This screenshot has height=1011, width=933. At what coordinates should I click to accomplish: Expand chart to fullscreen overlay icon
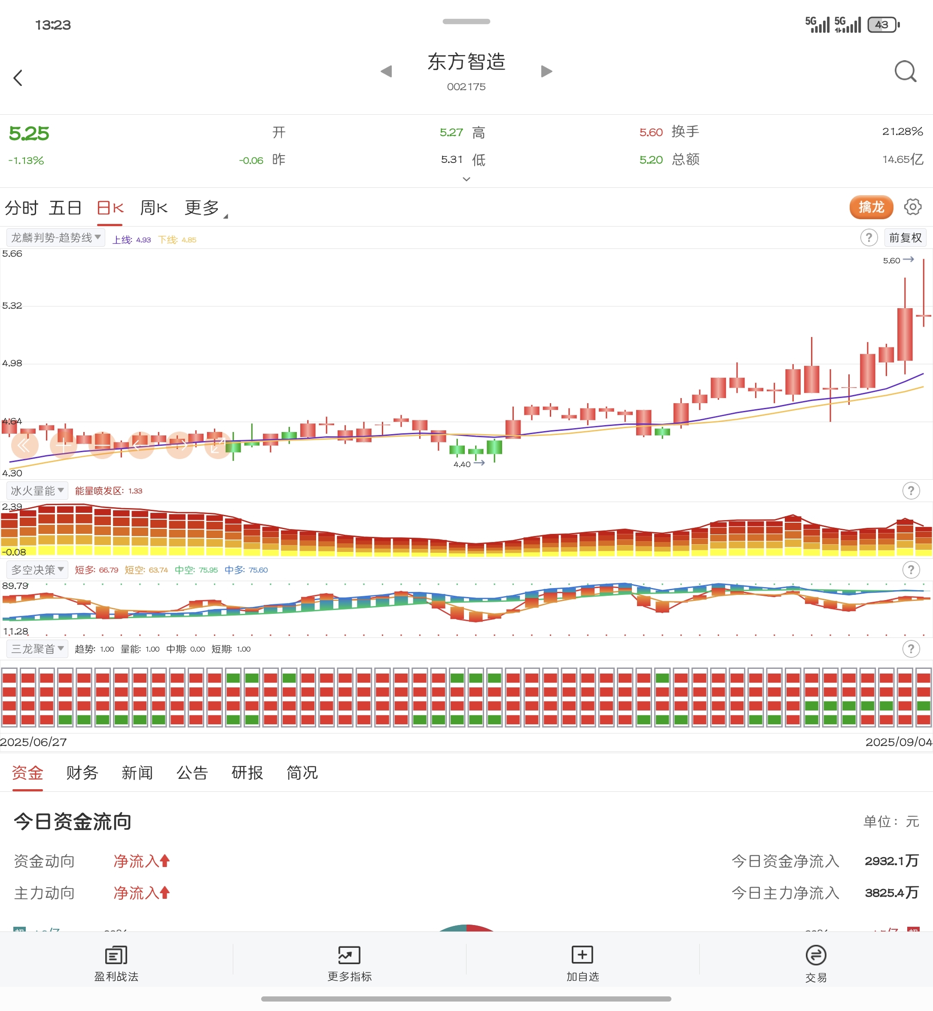pos(218,445)
